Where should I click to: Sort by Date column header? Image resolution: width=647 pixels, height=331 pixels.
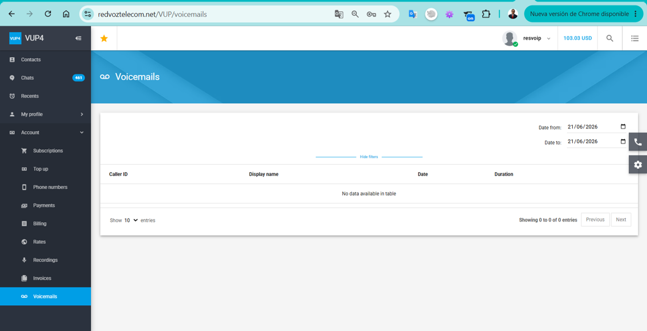click(x=423, y=174)
